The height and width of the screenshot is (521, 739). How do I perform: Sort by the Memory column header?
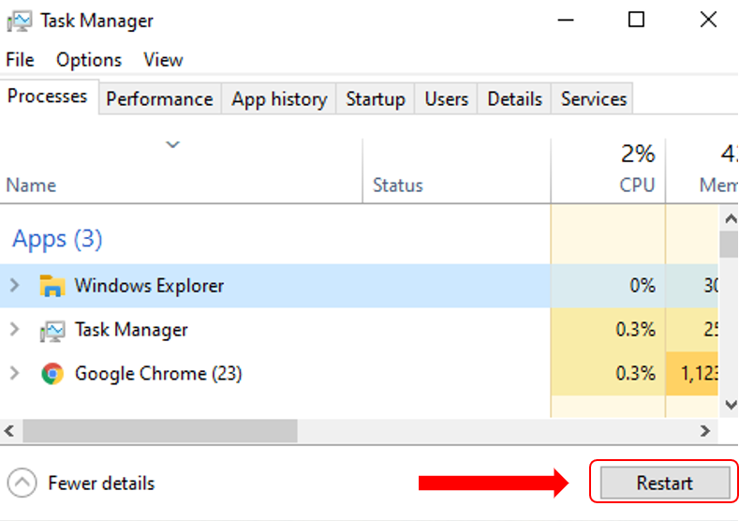click(x=702, y=171)
